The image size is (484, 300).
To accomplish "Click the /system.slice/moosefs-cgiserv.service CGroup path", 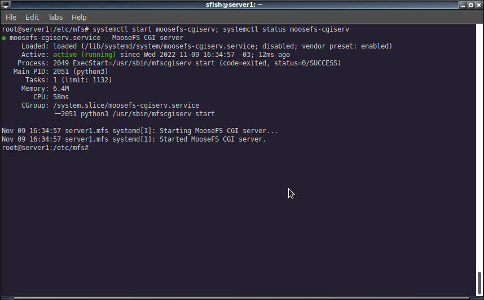I will tap(126, 105).
